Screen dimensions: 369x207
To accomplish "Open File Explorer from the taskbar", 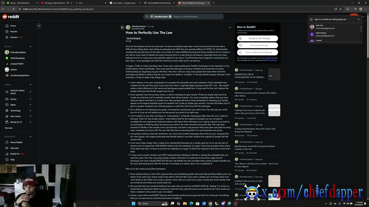I will tap(185, 204).
